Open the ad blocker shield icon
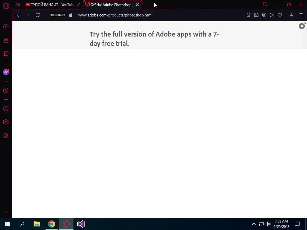Image resolution: width=307 pixels, height=230 pixels. point(264,15)
